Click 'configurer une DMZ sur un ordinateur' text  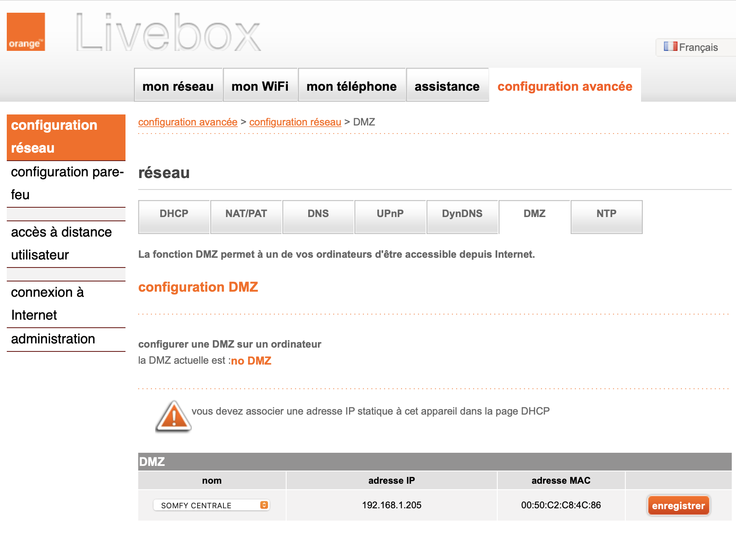[x=230, y=344]
